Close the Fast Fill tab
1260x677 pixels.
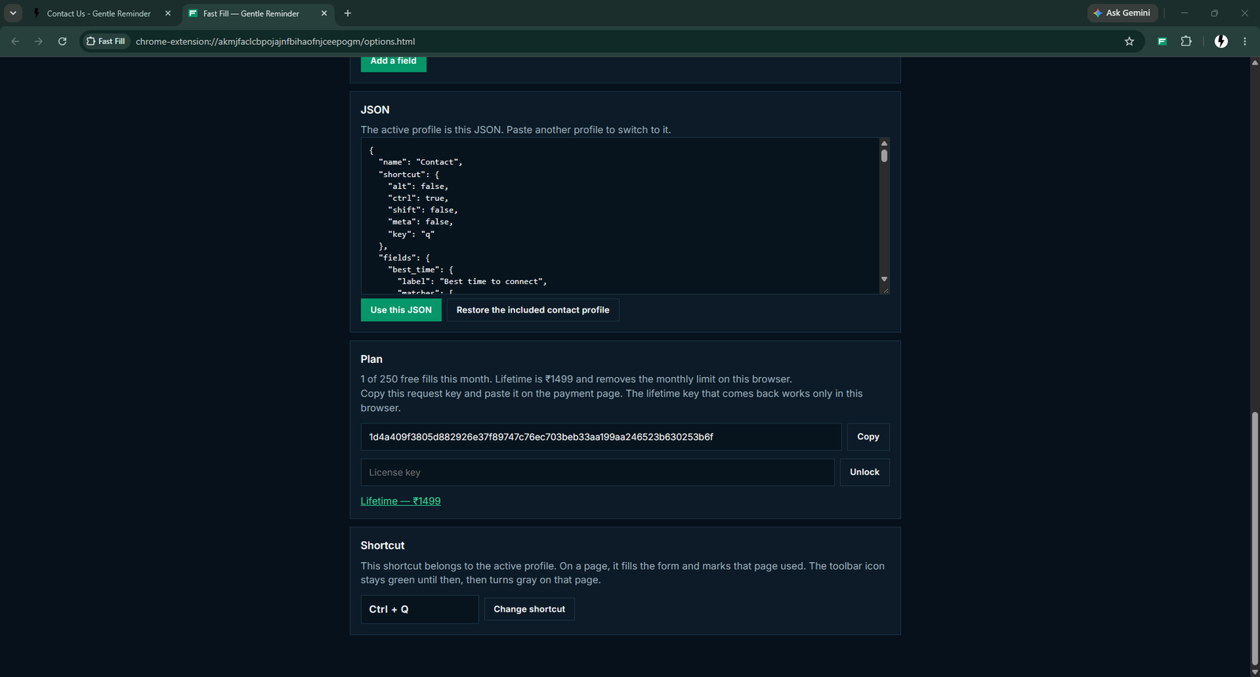click(x=324, y=13)
